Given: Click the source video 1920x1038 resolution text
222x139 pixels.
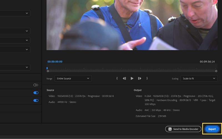Looking at the screenshot, I should tap(65, 96).
